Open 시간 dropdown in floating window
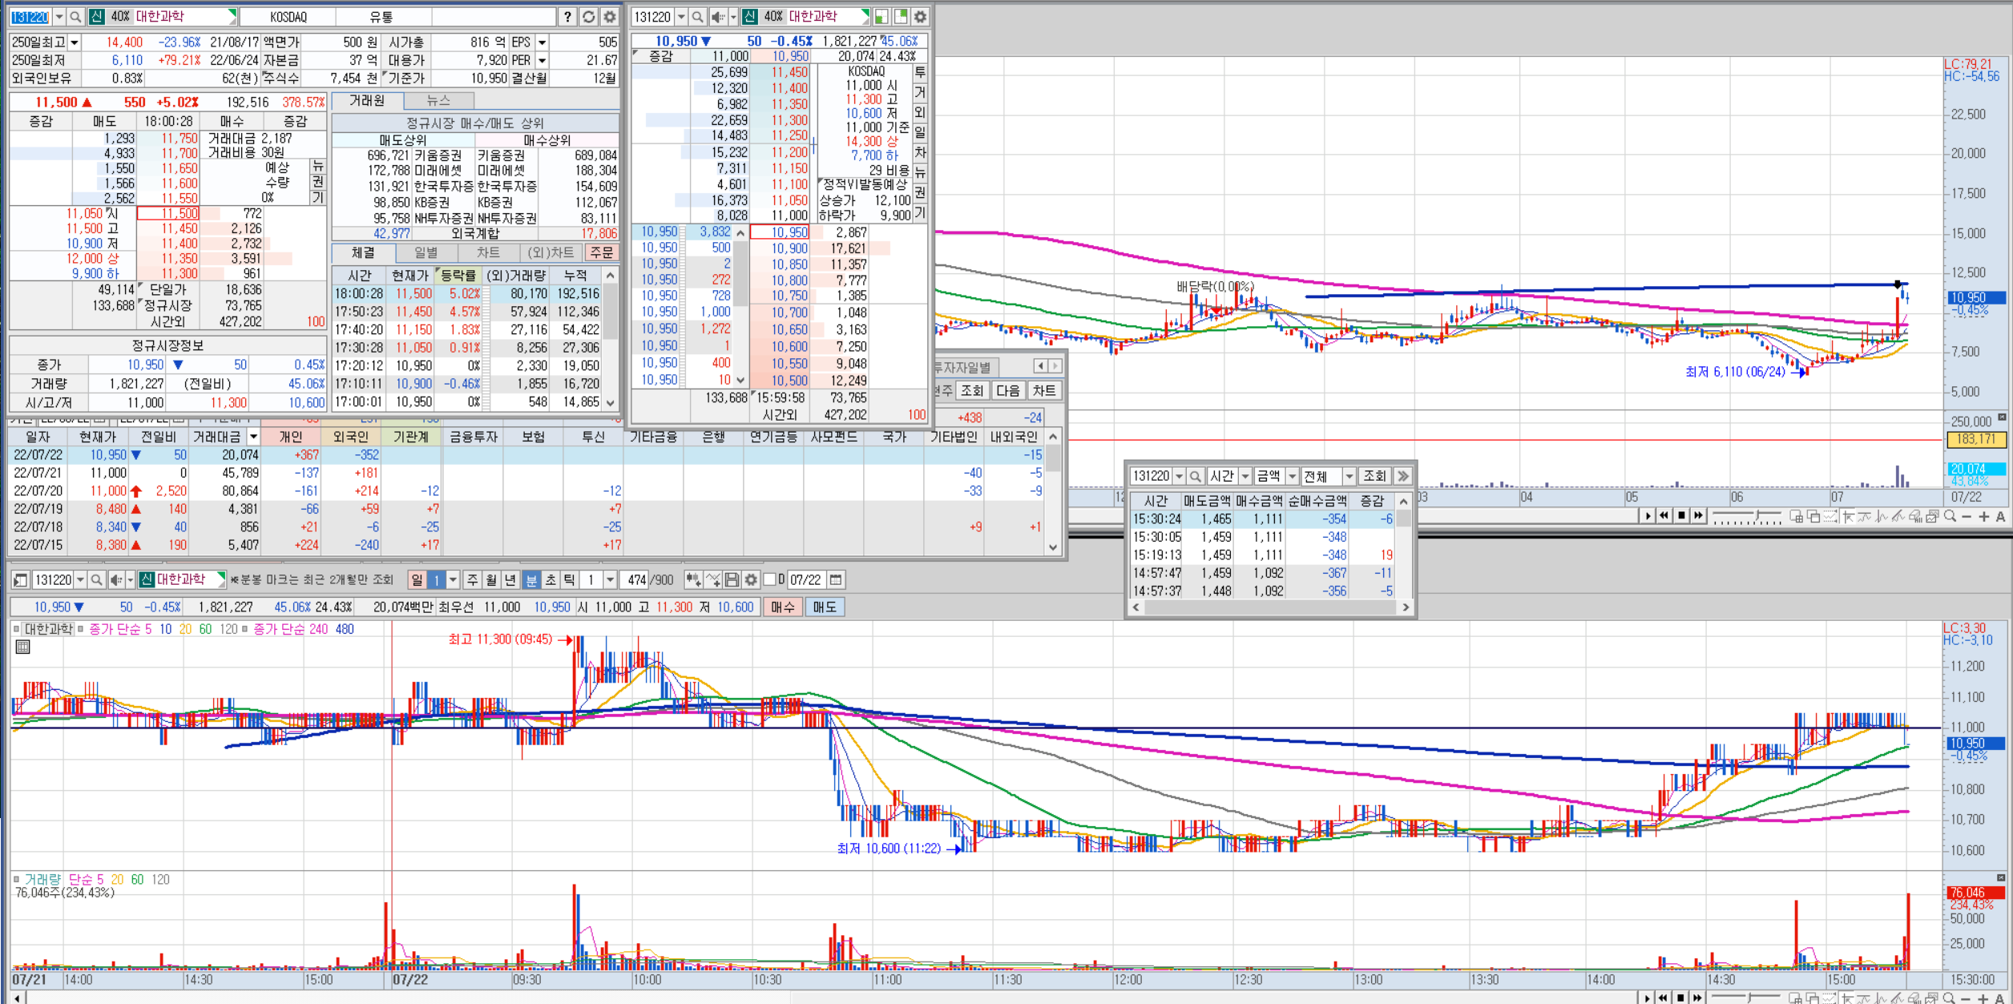 (1245, 476)
